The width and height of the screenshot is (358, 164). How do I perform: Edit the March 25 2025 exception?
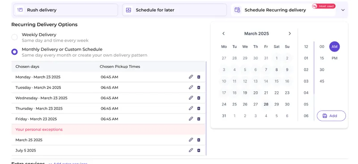point(191,139)
